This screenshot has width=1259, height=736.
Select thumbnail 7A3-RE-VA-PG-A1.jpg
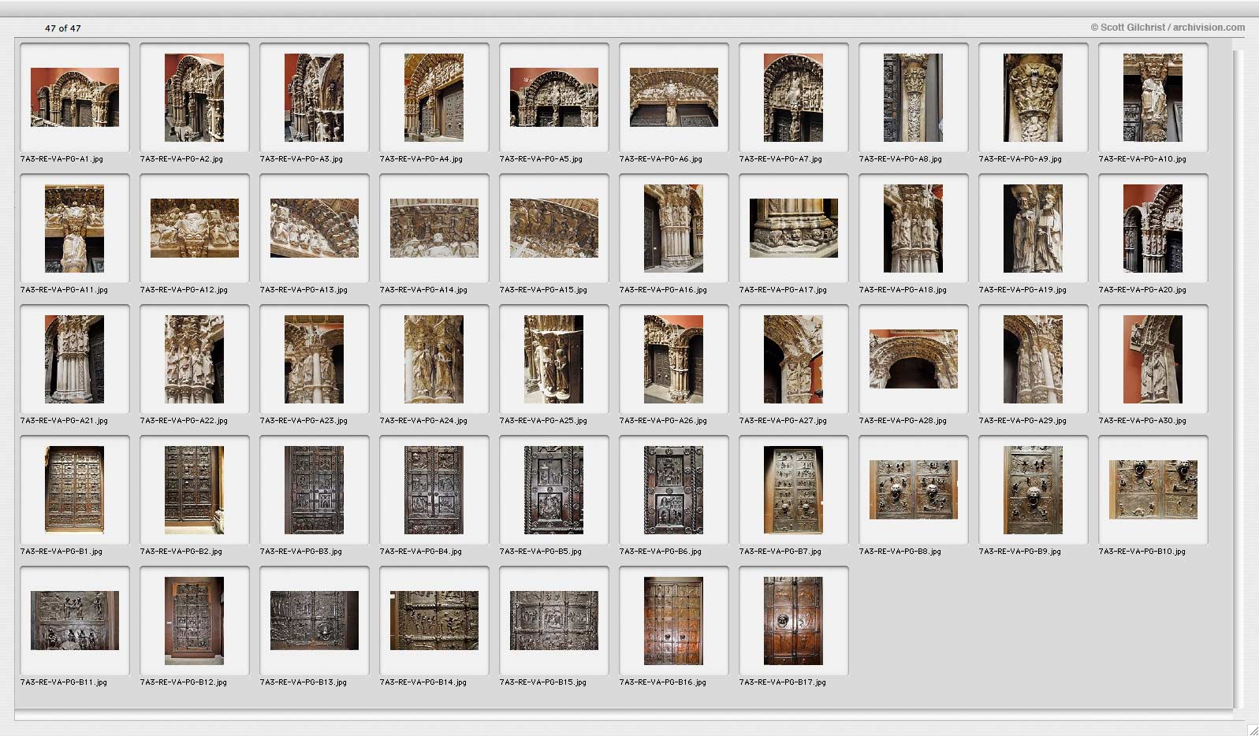[x=75, y=97]
